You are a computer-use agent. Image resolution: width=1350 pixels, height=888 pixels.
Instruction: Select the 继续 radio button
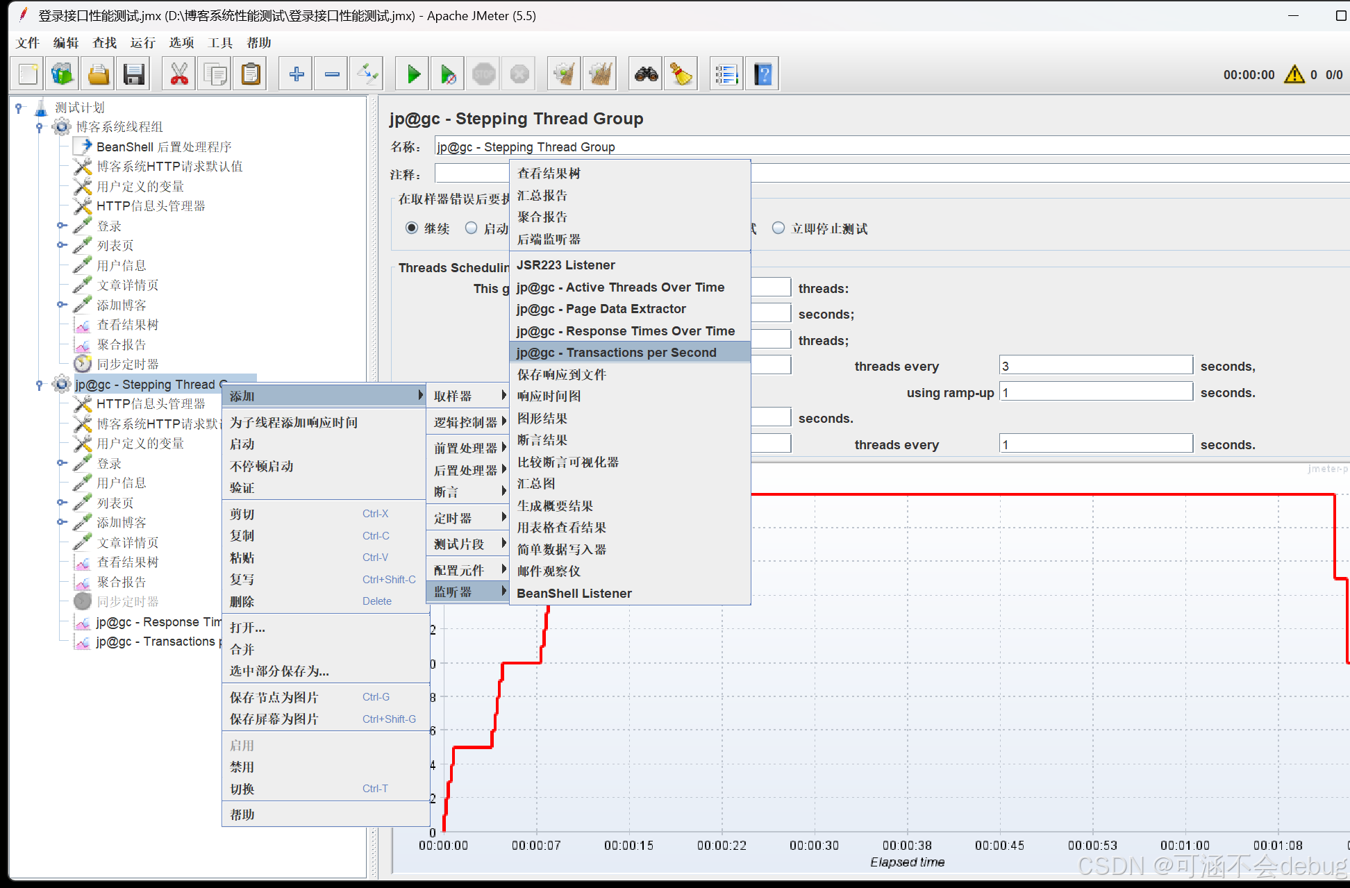coord(412,228)
